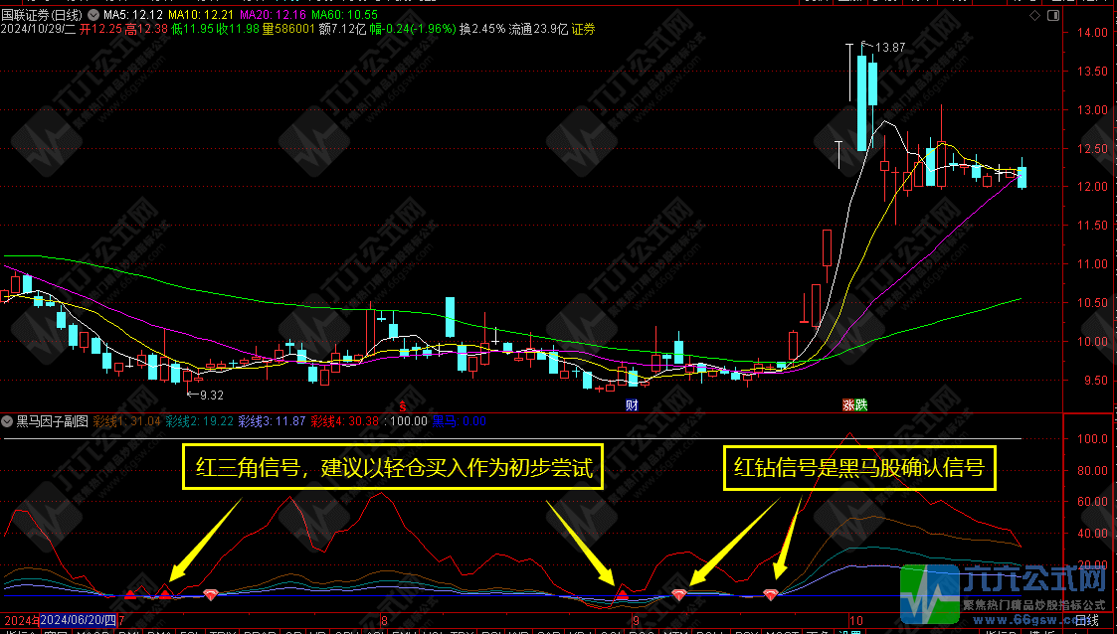1117x634 pixels.
Task: Click the 13.87 high price label
Action: (x=889, y=48)
